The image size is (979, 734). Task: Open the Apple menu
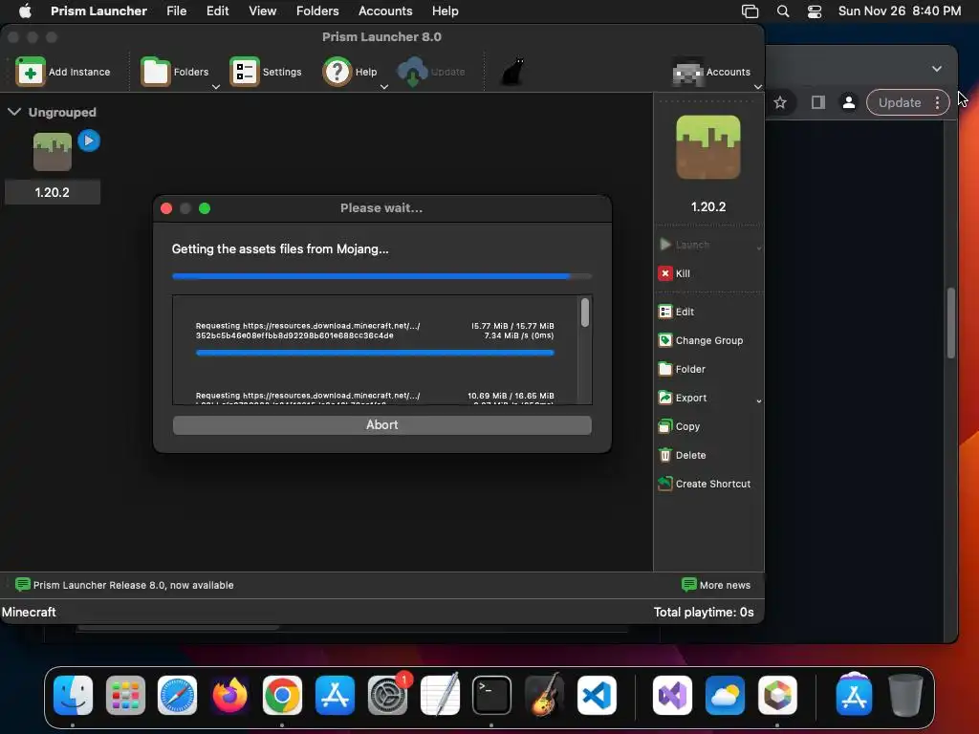coord(25,11)
